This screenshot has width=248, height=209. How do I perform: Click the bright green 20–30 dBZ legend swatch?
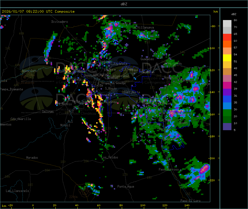tap(227, 113)
